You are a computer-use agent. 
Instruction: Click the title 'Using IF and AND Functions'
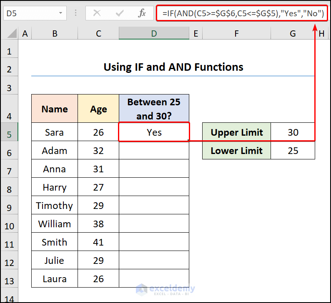coord(173,67)
